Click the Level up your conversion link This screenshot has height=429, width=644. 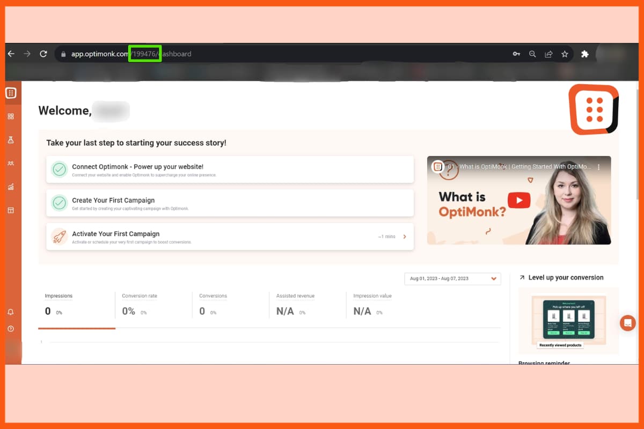[x=565, y=277]
